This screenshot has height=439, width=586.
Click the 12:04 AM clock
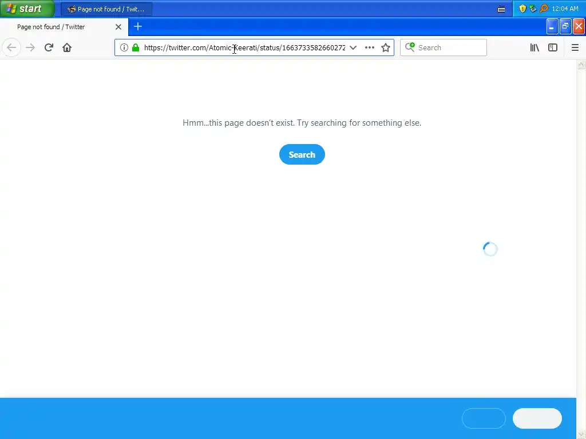coord(565,9)
